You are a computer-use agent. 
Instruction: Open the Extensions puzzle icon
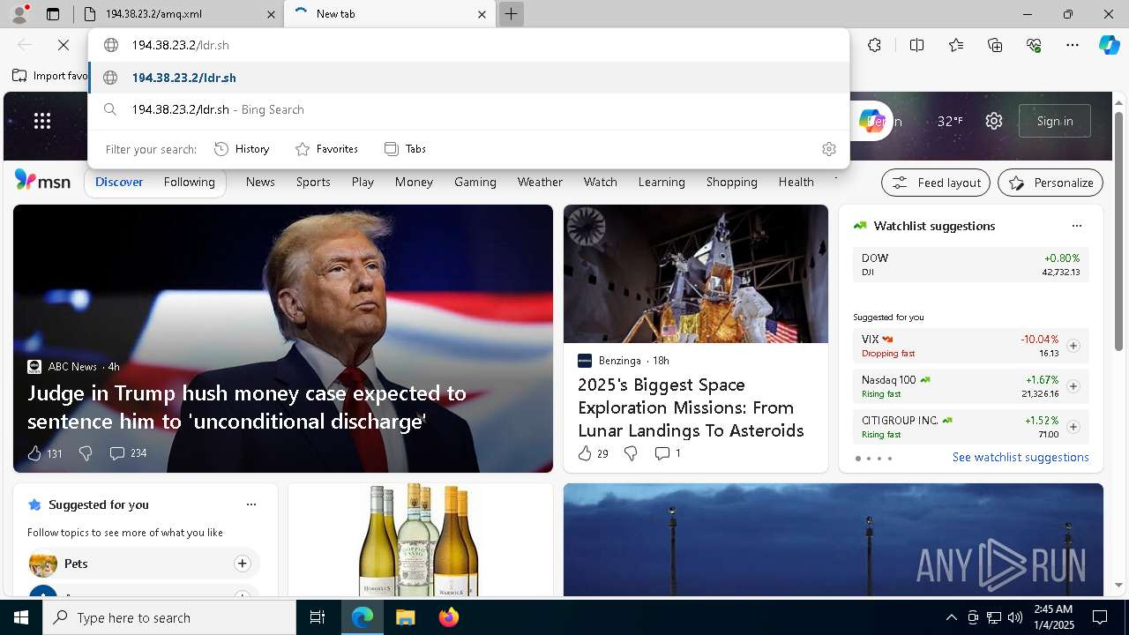(x=874, y=45)
